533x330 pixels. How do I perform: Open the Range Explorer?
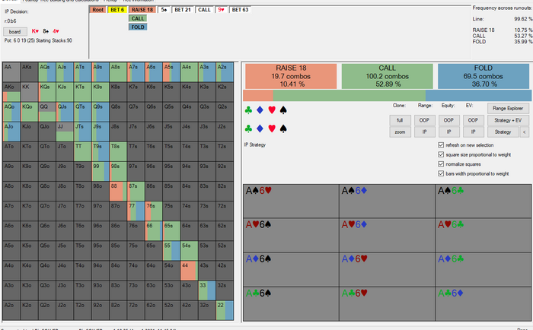(508, 108)
